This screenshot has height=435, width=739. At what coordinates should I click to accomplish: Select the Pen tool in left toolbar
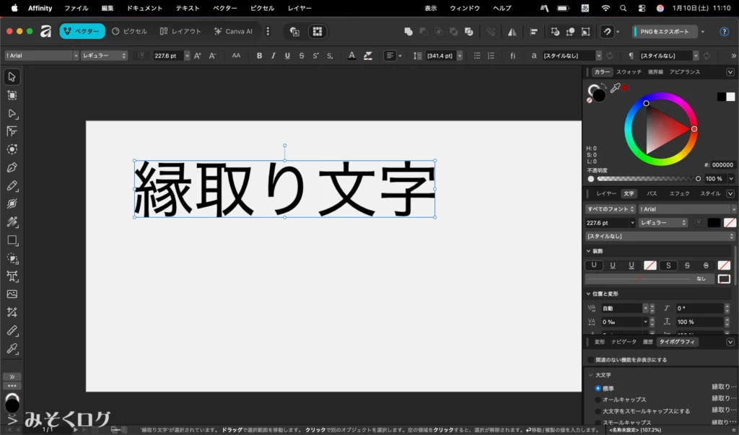coord(12,167)
